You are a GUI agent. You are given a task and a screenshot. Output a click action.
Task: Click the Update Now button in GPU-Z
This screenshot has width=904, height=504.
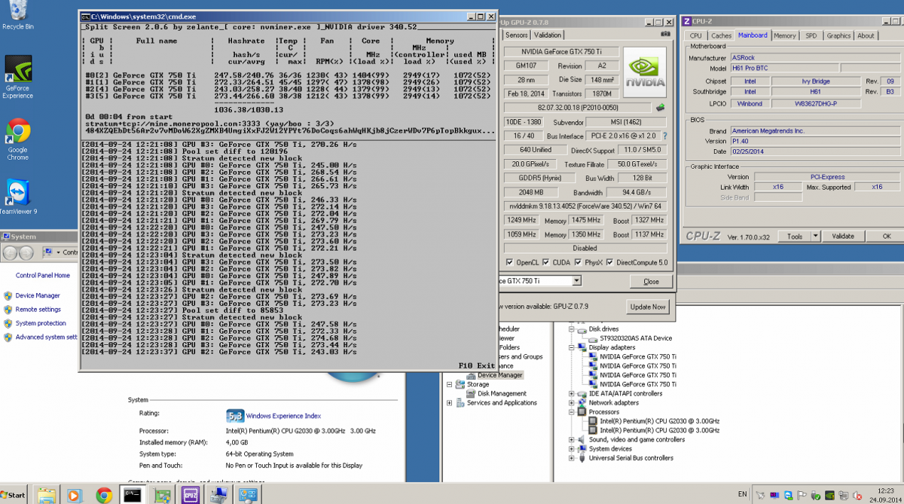[648, 307]
